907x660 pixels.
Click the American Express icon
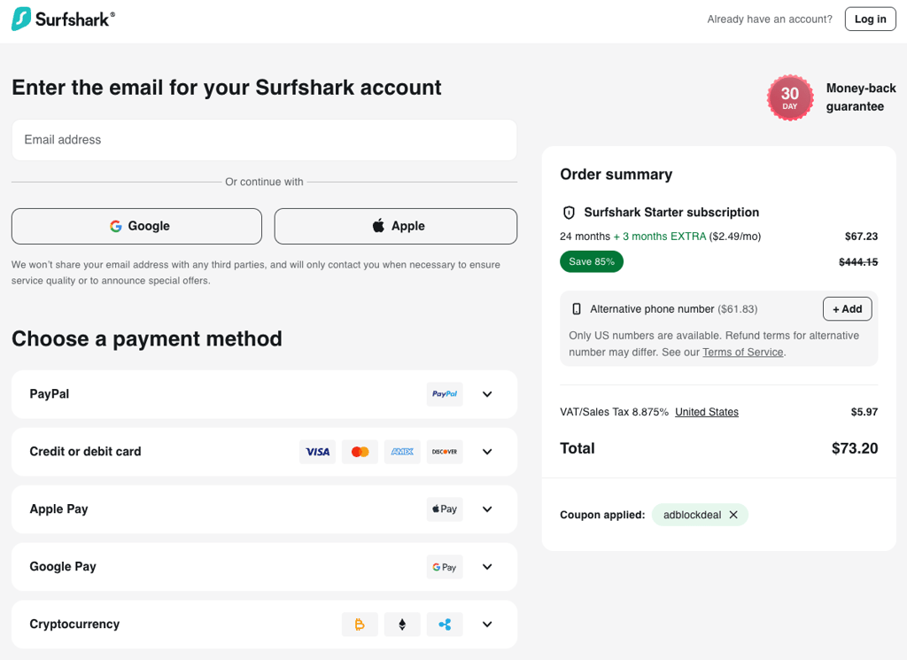[x=402, y=452]
